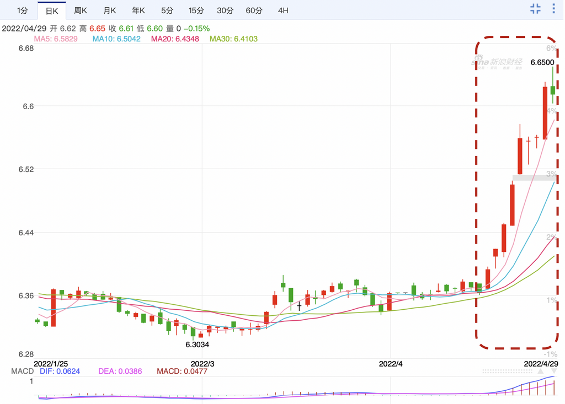Viewport: 565px width, 404px height.
Task: Click the up triangle above the MACD panel
Action: tap(541, 372)
